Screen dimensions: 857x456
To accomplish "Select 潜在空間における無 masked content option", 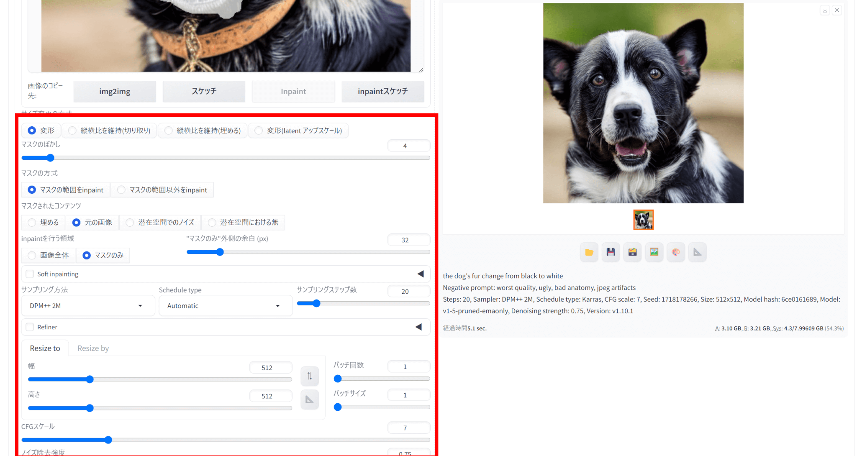I will [243, 223].
